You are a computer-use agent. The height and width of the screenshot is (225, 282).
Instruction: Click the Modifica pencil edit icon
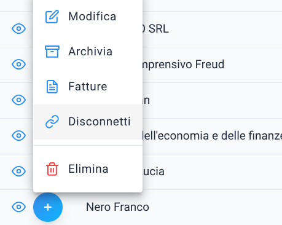pos(52,17)
